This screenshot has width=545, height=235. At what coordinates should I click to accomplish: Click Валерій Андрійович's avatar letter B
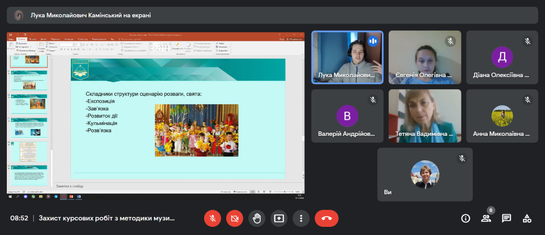[x=347, y=116]
